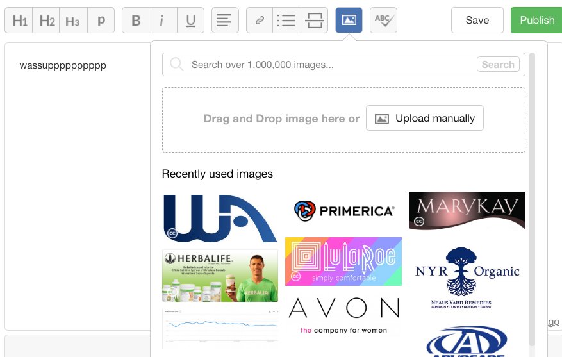Toggle underline formatting

click(x=191, y=21)
